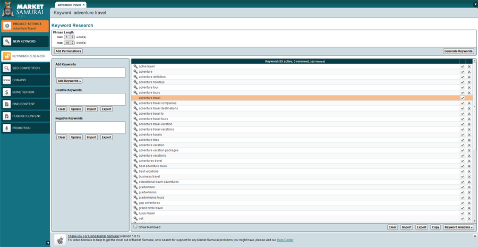Image resolution: width=478 pixels, height=247 pixels.
Task: Click key icon beside adventure definition
Action: pos(135,77)
